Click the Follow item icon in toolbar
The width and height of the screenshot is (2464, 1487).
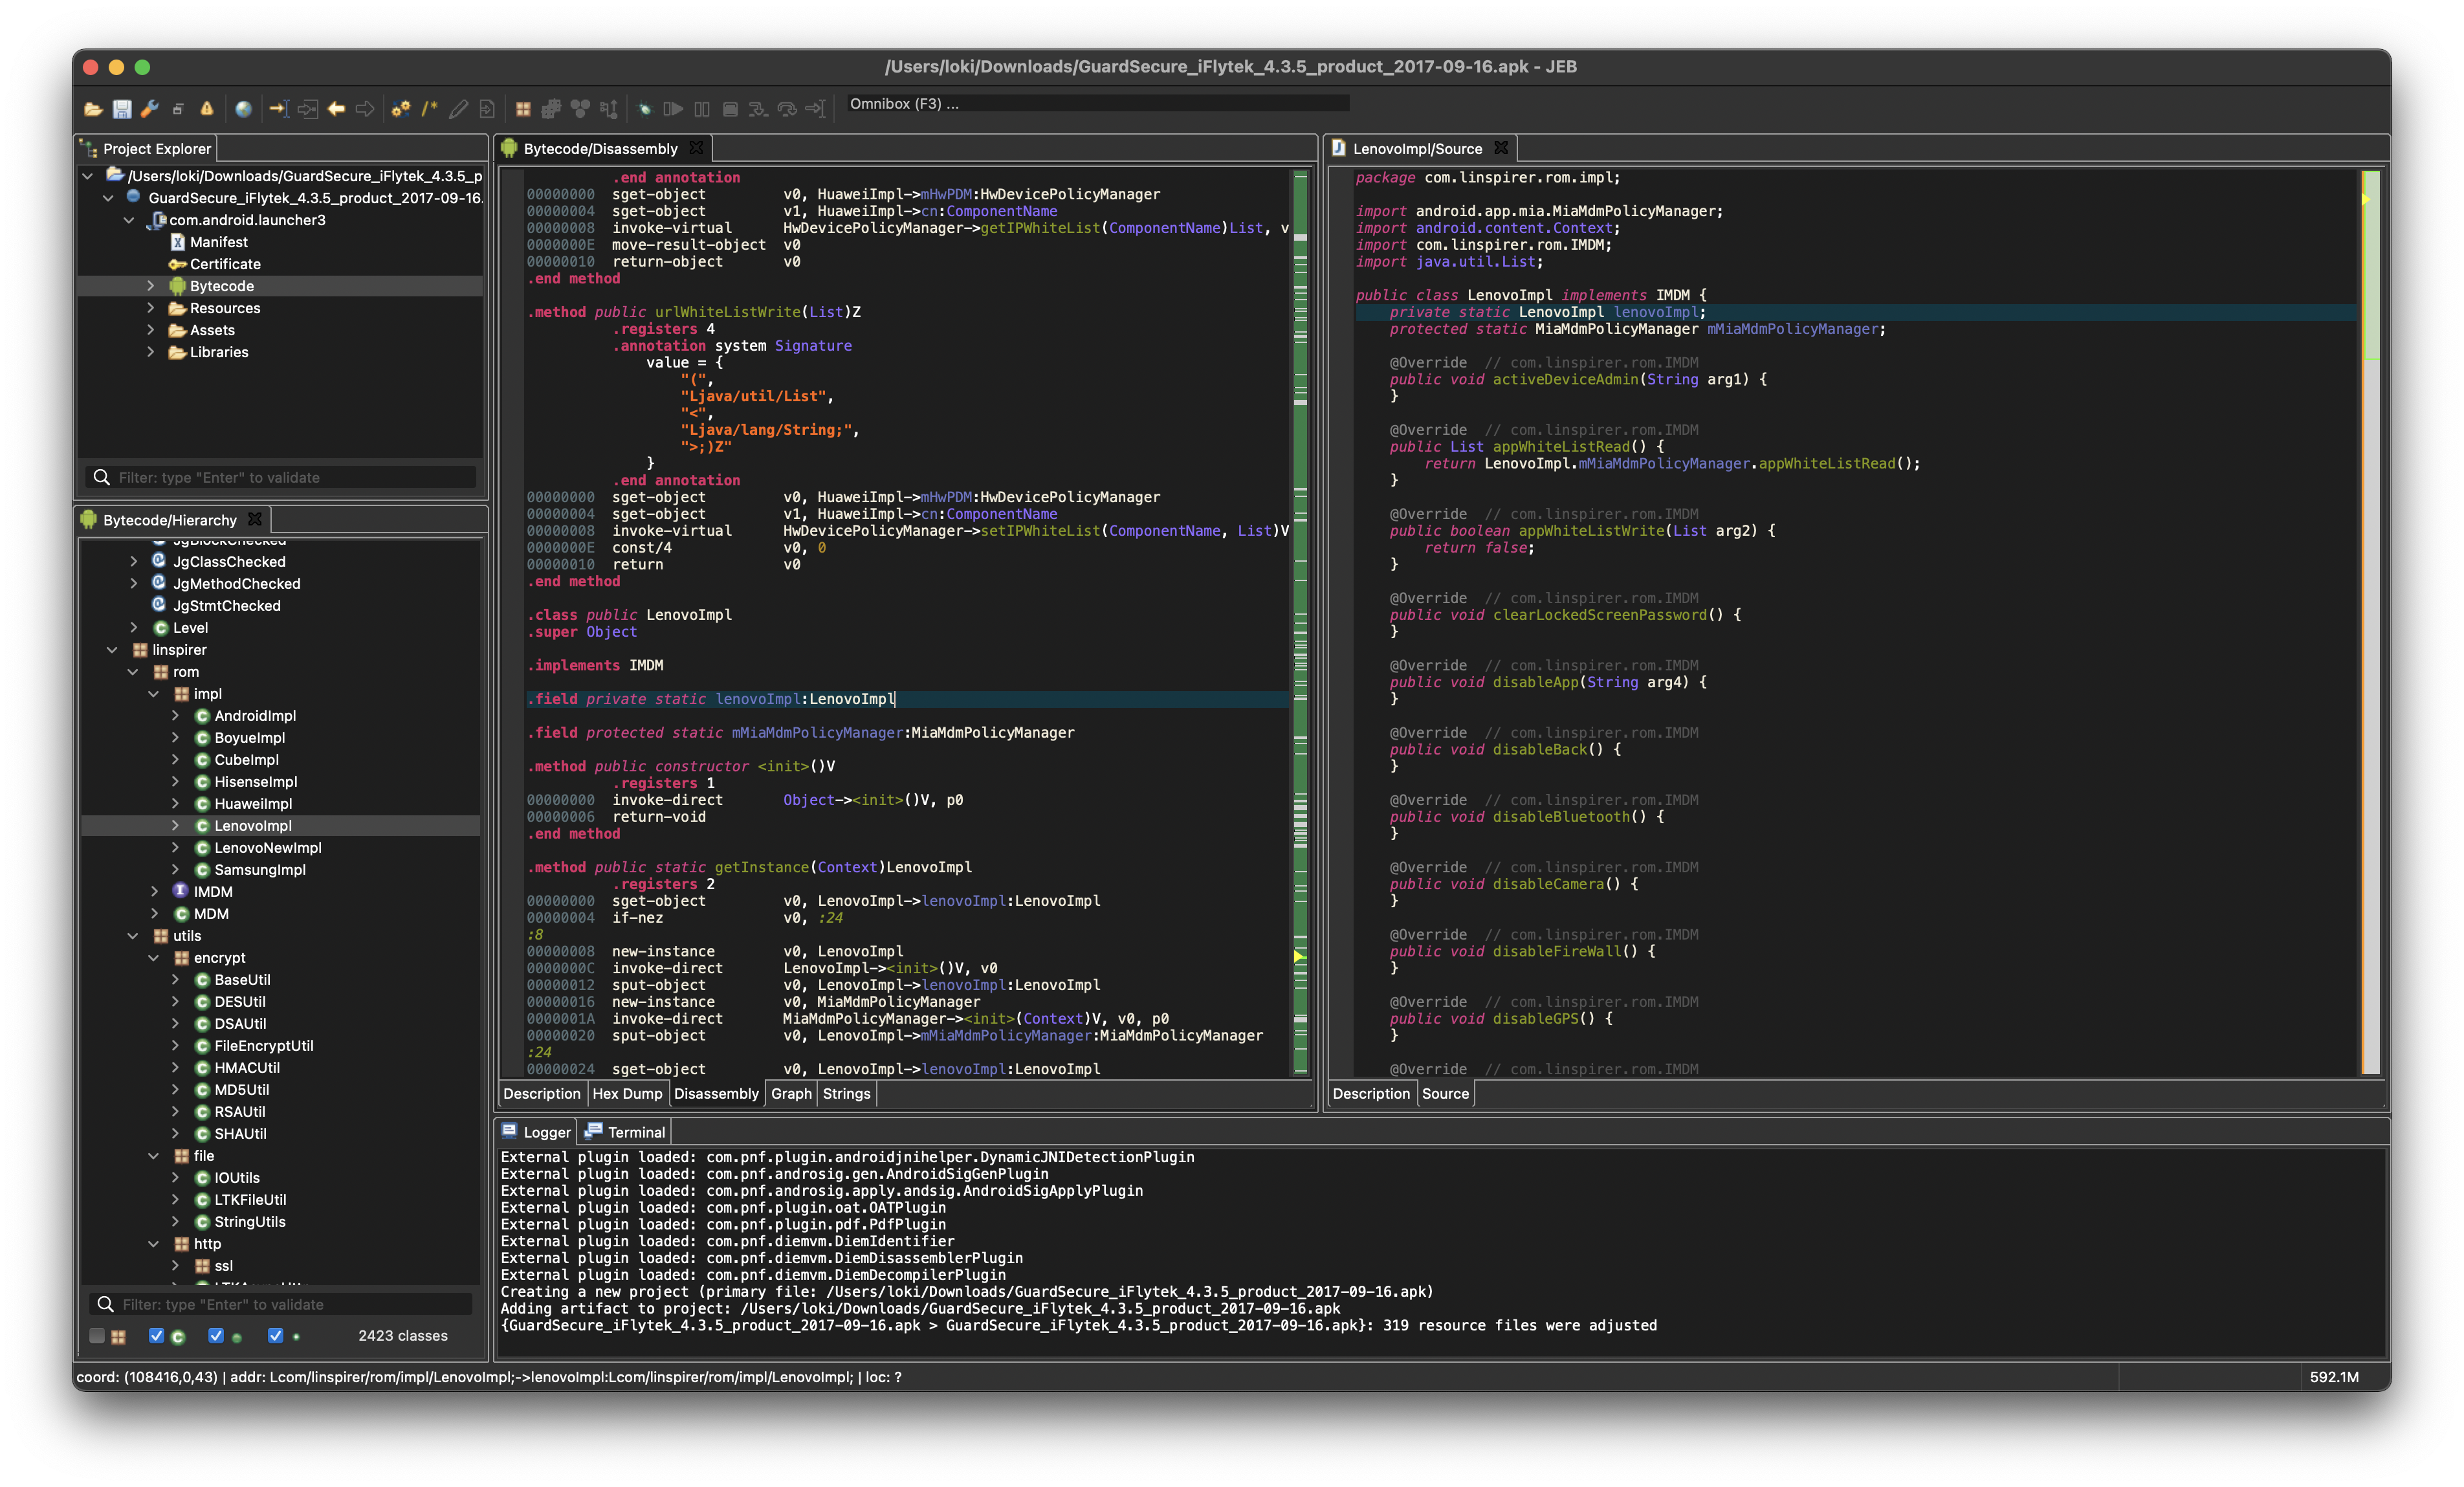308,109
